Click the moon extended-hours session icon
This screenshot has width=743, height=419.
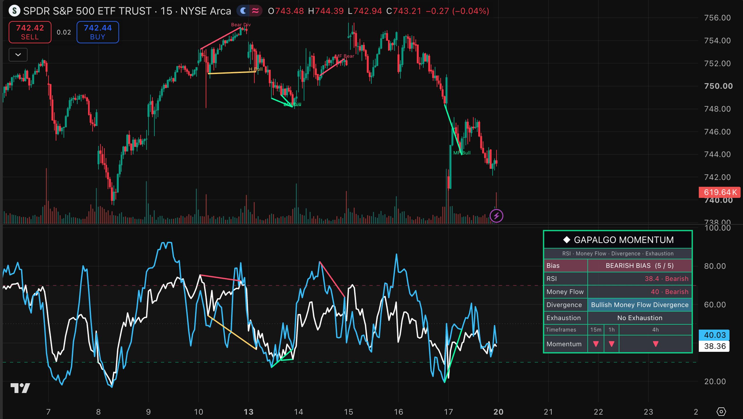point(243,11)
